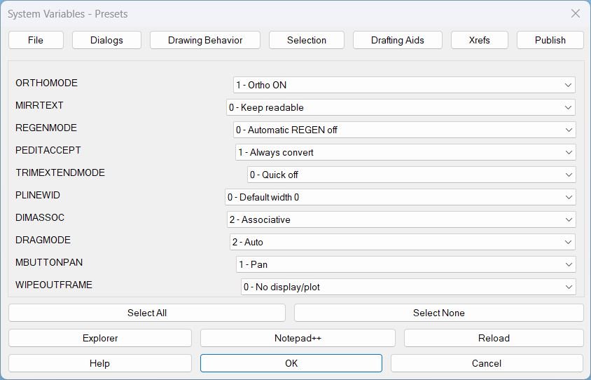The image size is (591, 380).
Task: Expand the PLINEWID dropdown
Action: 400,197
